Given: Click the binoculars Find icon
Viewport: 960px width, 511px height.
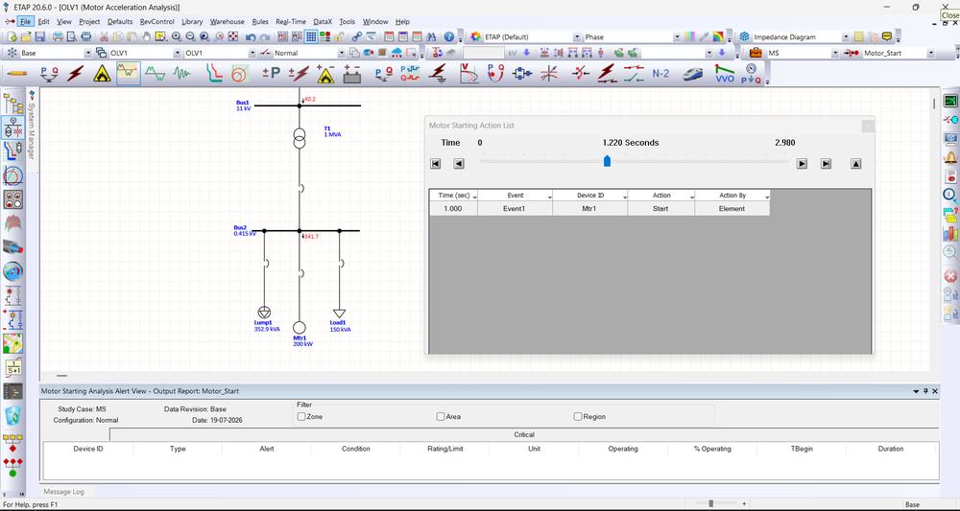Looking at the screenshot, I should pos(432,36).
